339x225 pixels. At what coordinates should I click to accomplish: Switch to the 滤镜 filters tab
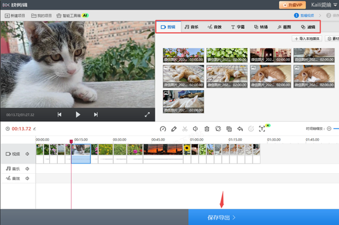point(308,27)
